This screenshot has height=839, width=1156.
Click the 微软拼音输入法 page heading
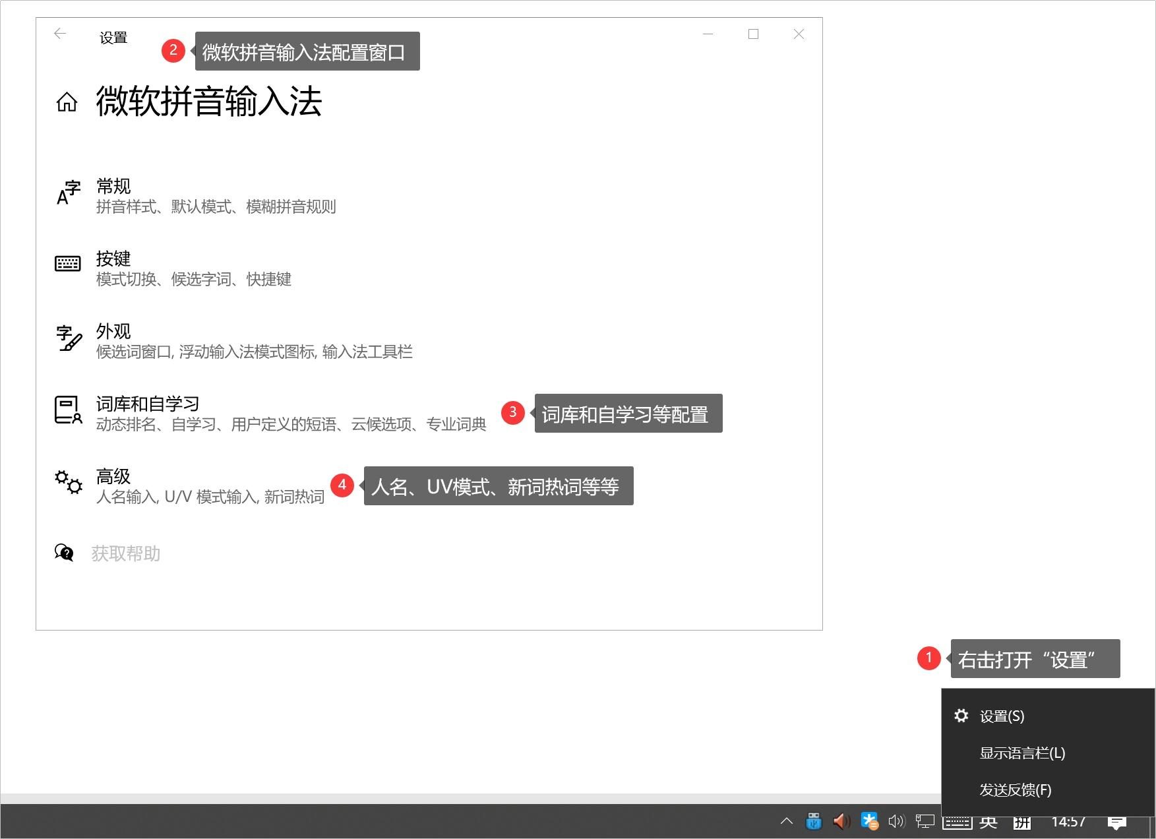209,102
